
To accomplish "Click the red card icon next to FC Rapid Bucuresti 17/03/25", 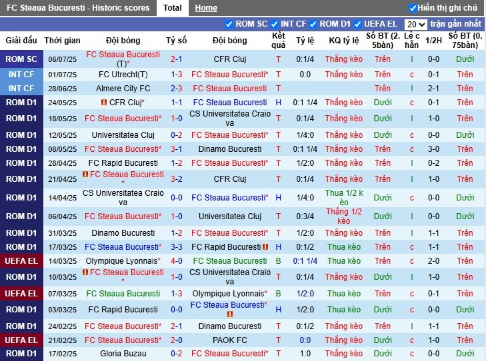I will (x=265, y=246).
